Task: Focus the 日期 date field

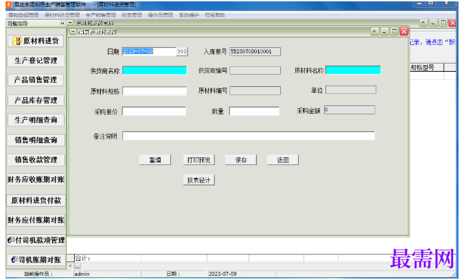Action: [149, 51]
